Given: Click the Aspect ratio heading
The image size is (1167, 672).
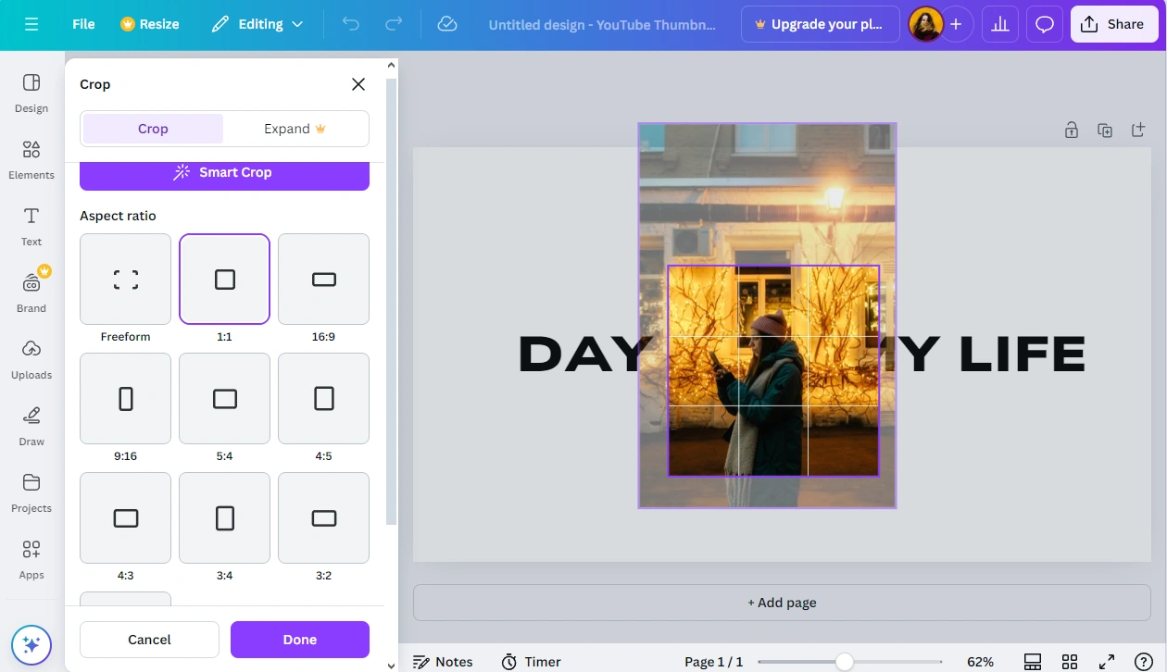Looking at the screenshot, I should [x=118, y=216].
